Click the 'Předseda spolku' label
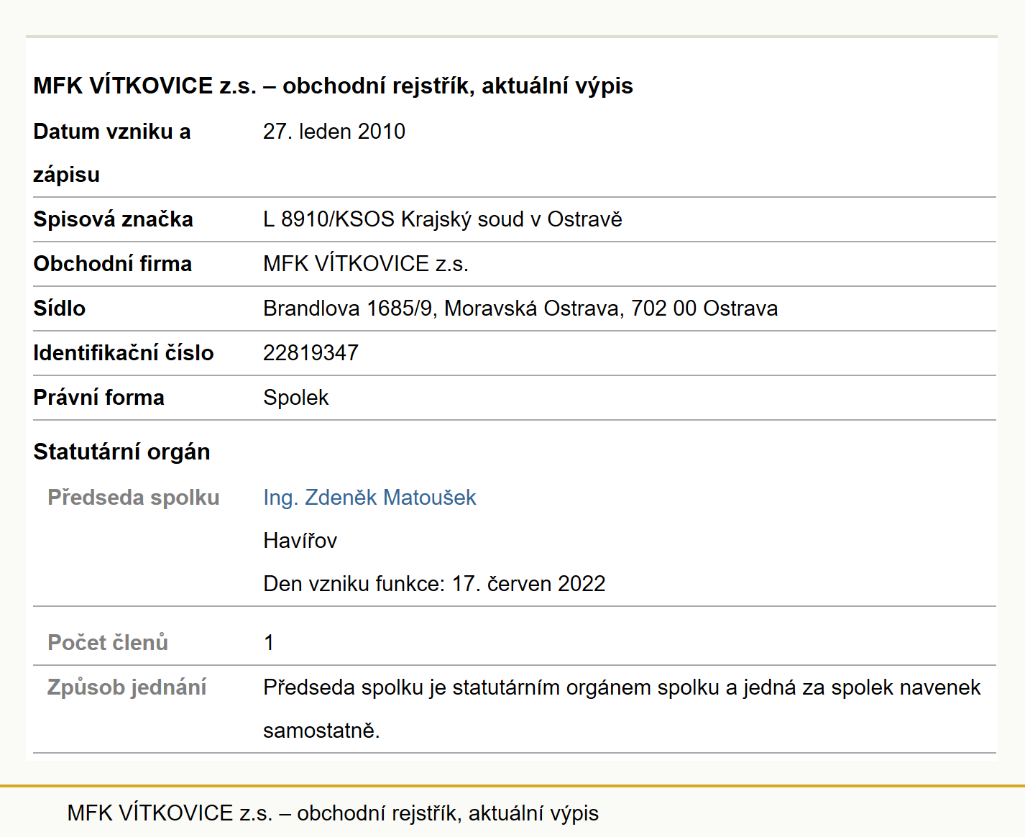The height and width of the screenshot is (837, 1025). tap(133, 498)
